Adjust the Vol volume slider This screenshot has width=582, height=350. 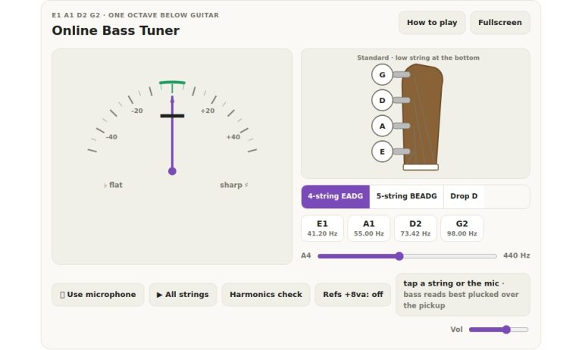point(499,330)
